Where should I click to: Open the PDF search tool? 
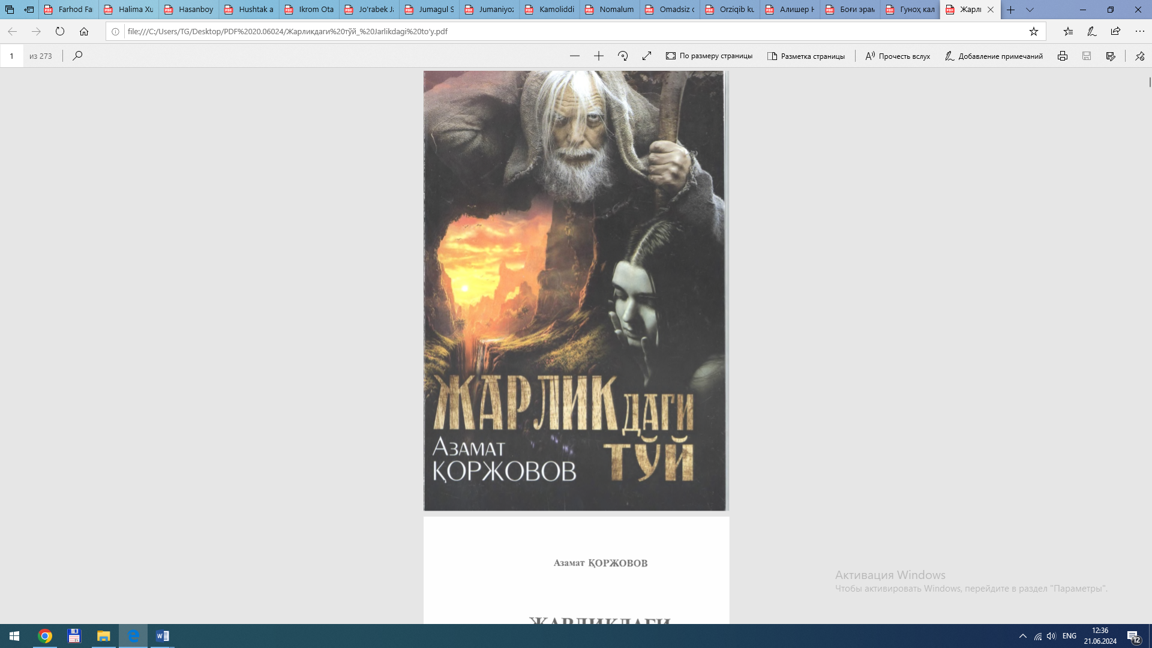click(77, 56)
